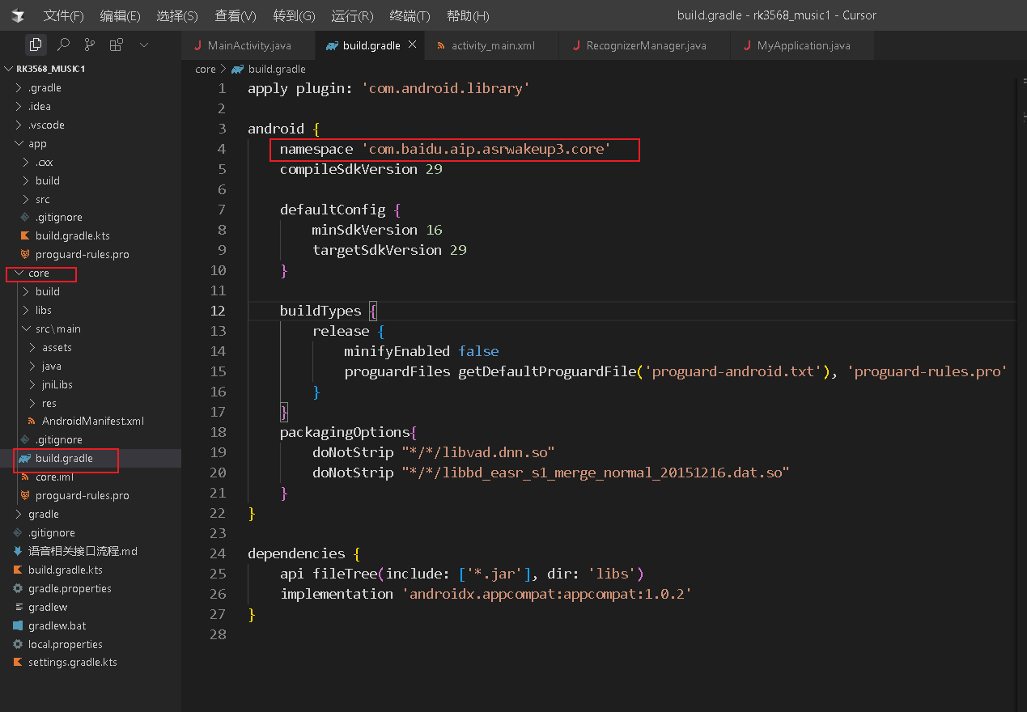
Task: Click 'minifyEnabled false' code line
Action: click(x=422, y=351)
